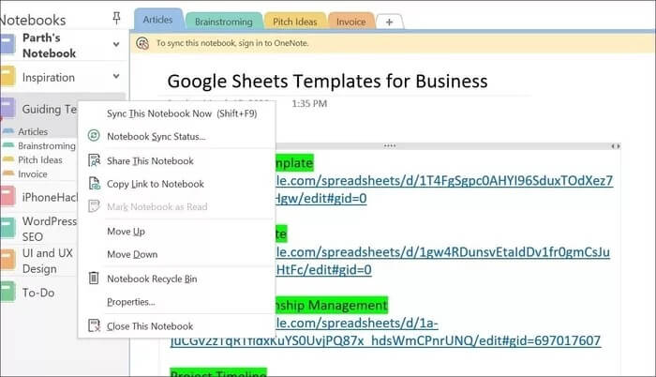656x377 pixels.
Task: Open the Pitch Ideas section tab
Action: [295, 22]
